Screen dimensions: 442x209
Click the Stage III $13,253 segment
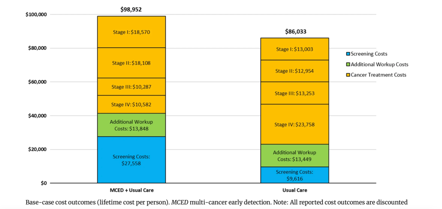tap(295, 93)
